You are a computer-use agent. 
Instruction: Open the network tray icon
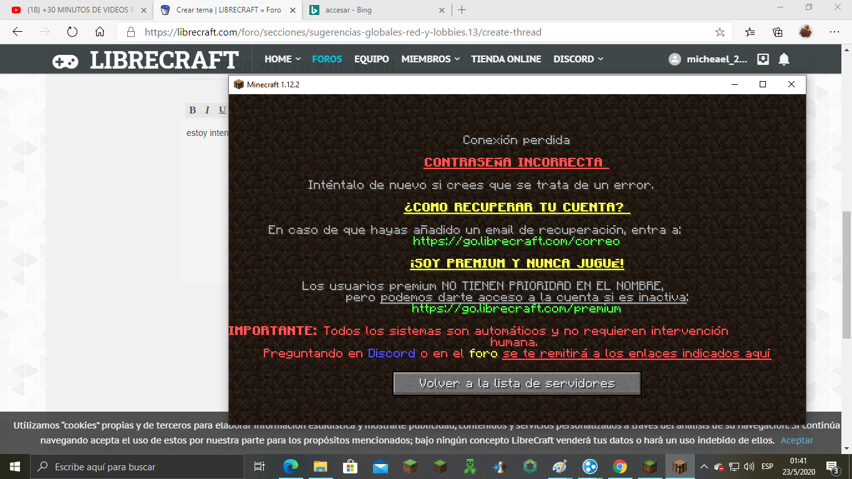pos(734,467)
